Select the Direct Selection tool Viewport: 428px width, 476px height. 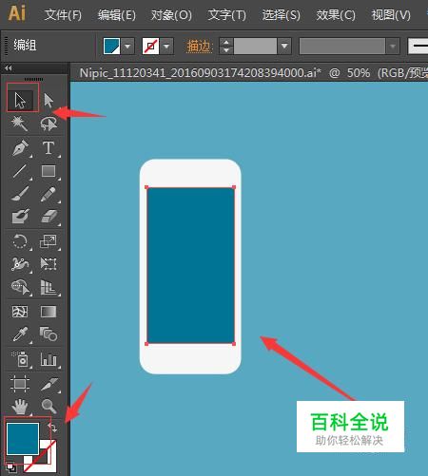[49, 101]
